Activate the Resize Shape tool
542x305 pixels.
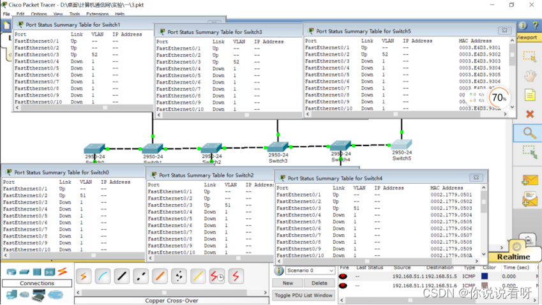point(529,152)
